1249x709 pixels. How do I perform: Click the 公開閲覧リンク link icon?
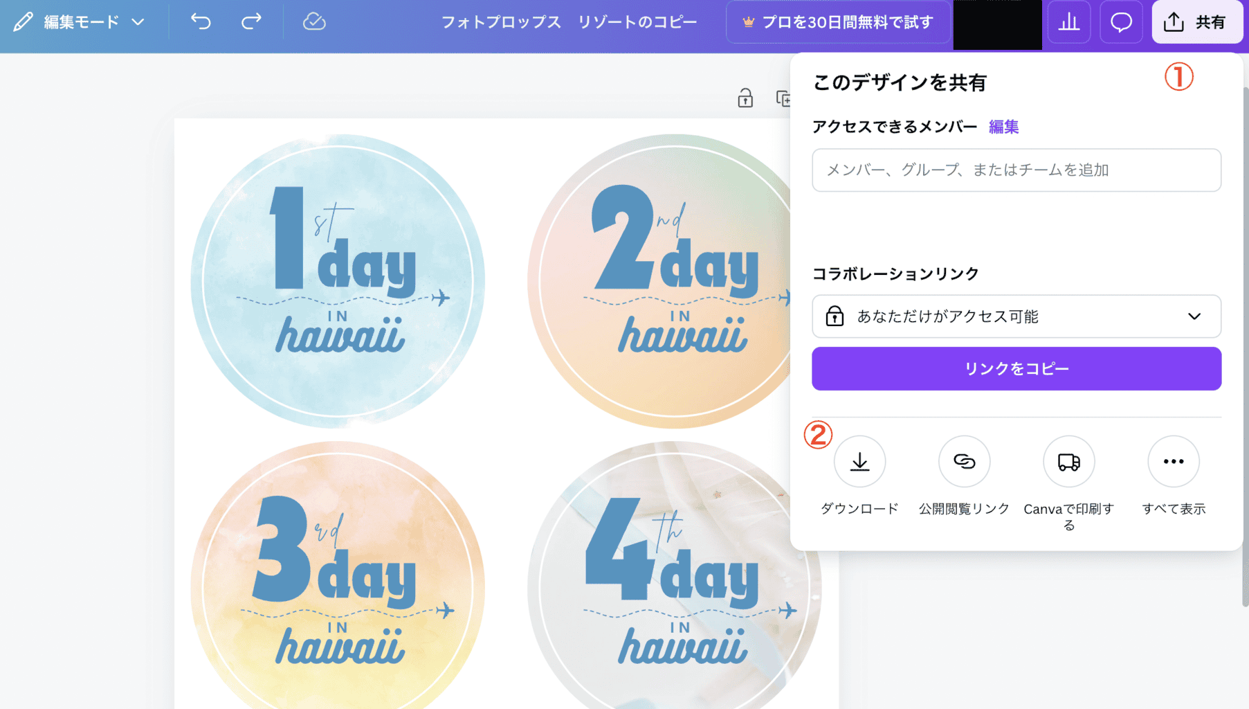point(964,461)
